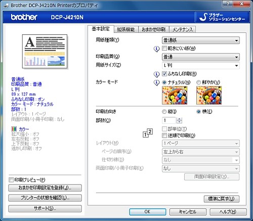The width and height of the screenshot is (253, 221).
Task: Enable 逆順で印刷 reverse order checkbox
Action: (164, 136)
